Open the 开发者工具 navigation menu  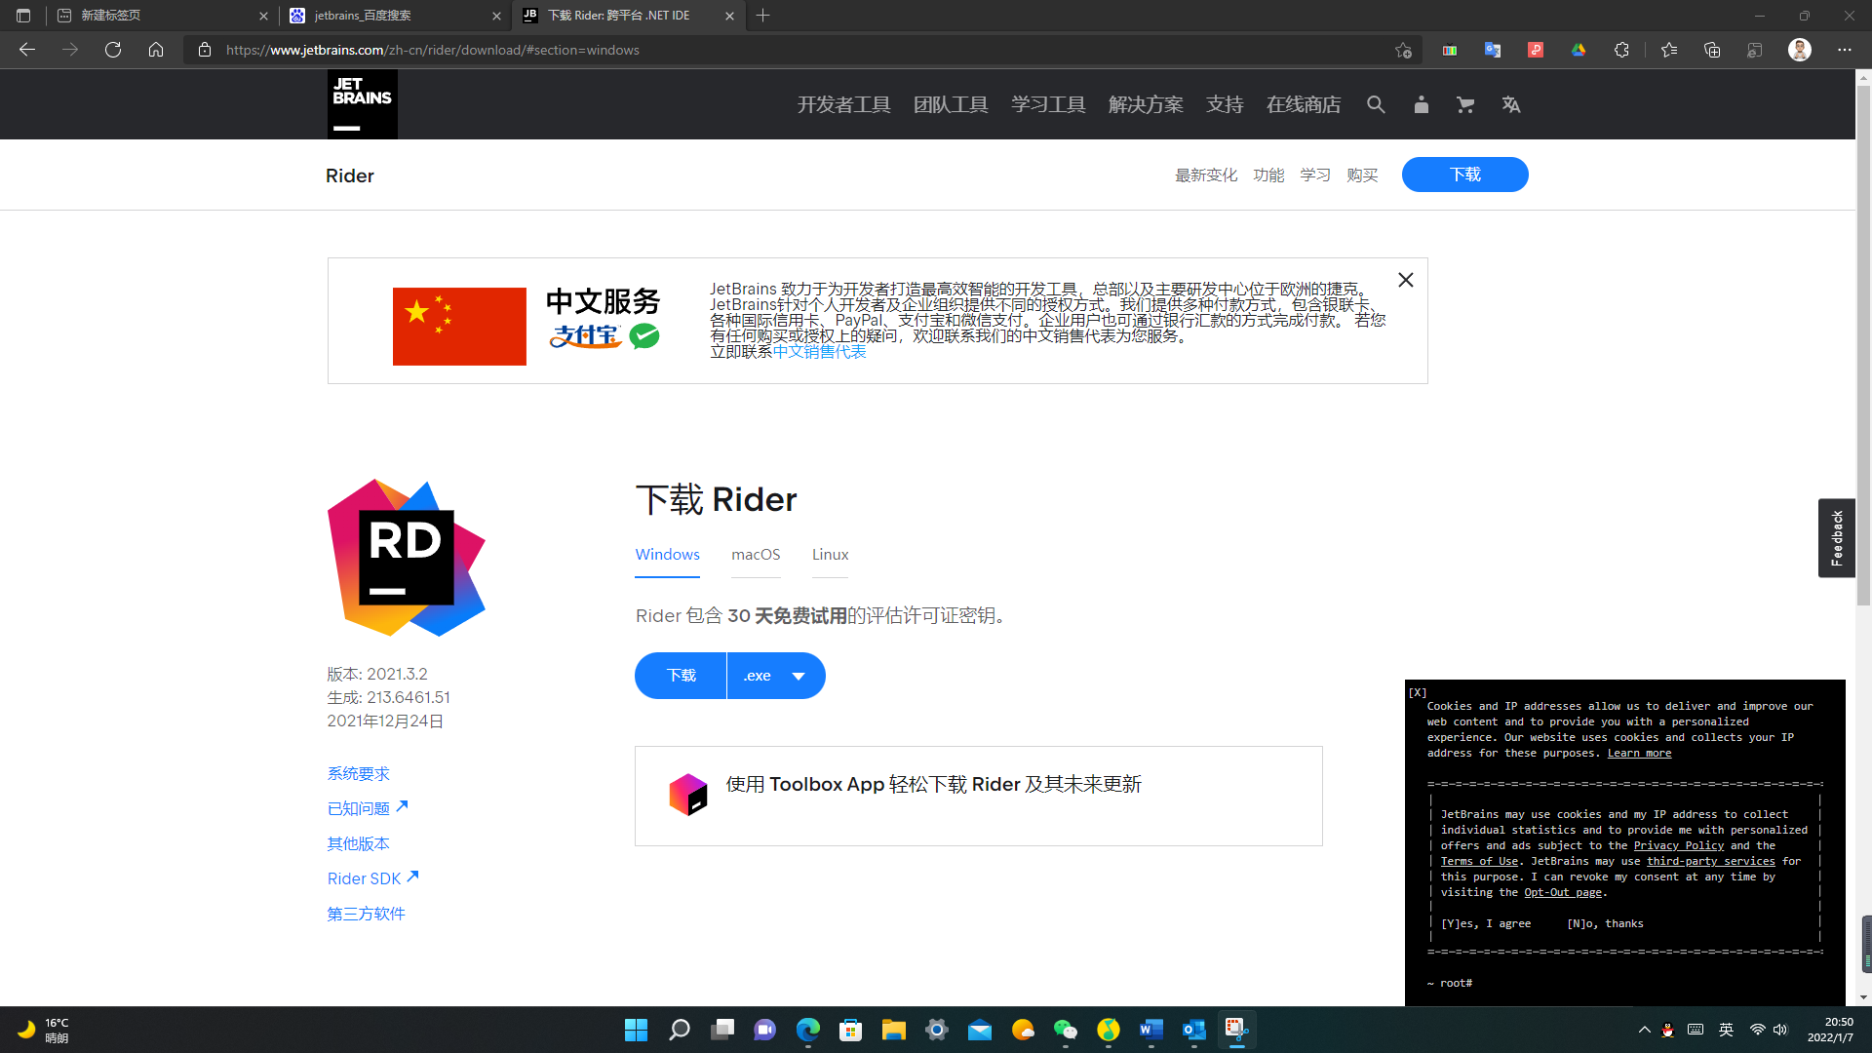pyautogui.click(x=843, y=104)
